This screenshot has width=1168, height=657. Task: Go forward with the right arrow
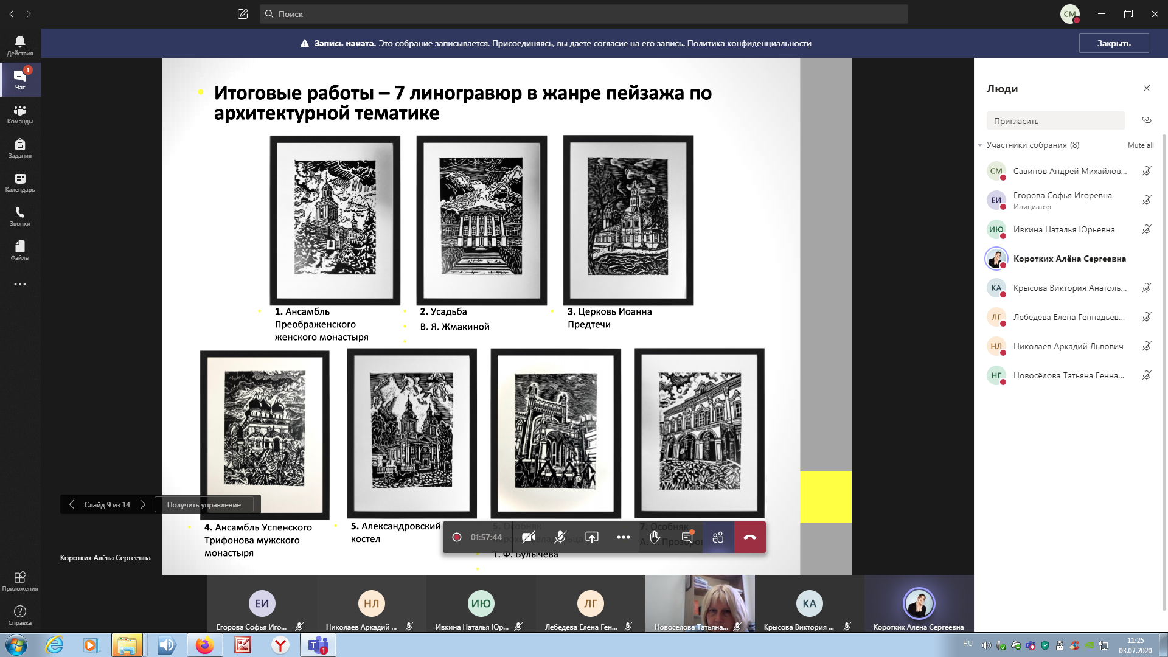tap(29, 14)
